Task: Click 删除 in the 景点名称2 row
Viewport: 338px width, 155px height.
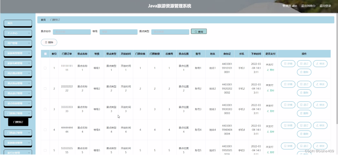Action: coord(304,92)
